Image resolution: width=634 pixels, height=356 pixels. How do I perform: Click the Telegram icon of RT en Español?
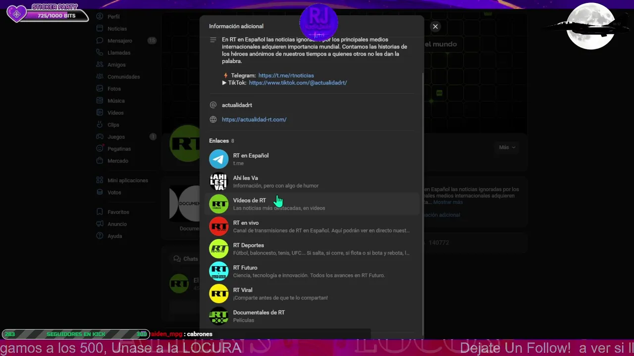(x=218, y=159)
